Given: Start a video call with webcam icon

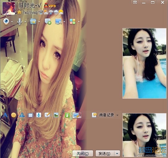Looking at the screenshot, I should (x=6, y=21).
